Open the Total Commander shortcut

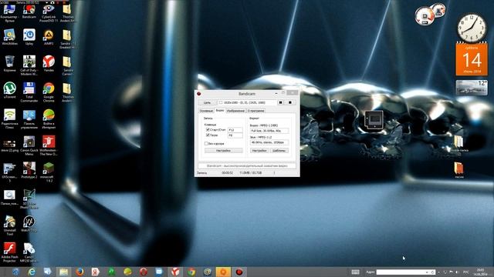point(29,92)
